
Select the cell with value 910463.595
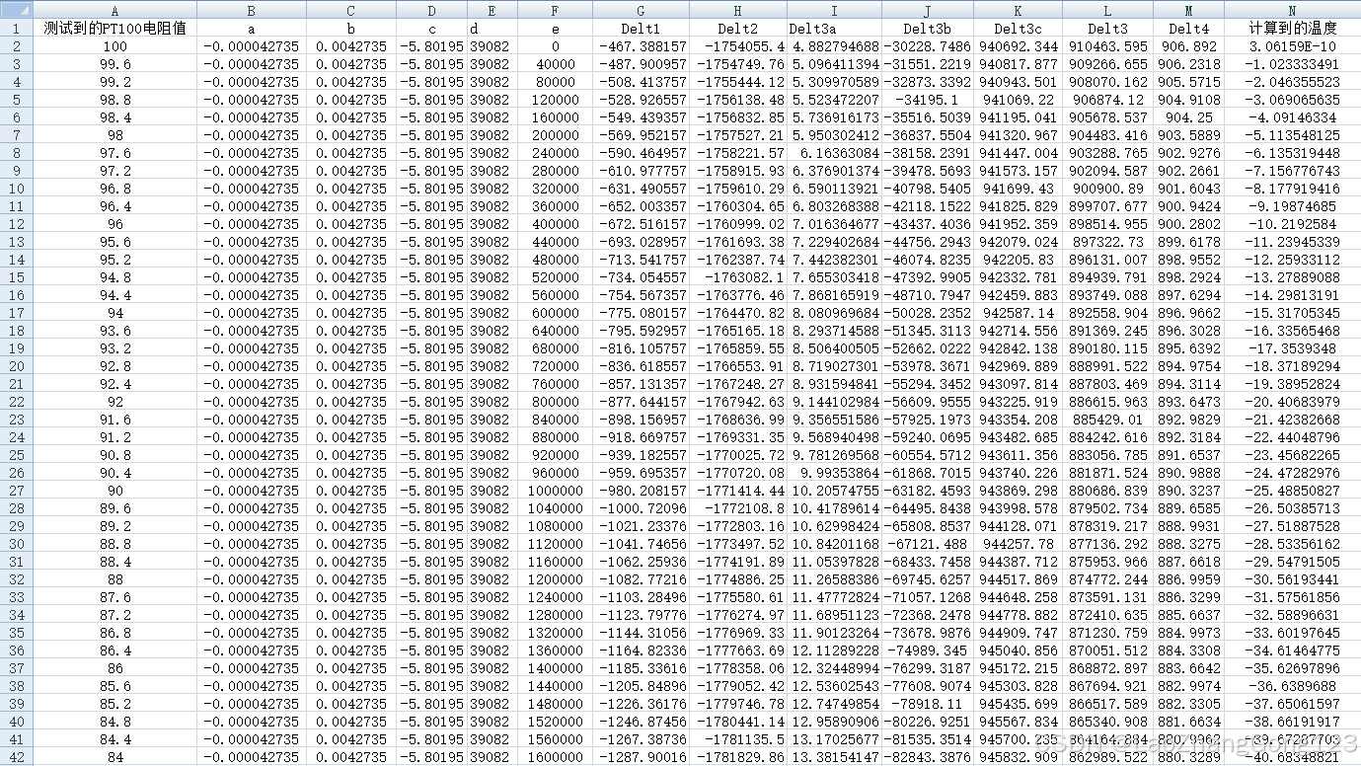tap(1107, 46)
